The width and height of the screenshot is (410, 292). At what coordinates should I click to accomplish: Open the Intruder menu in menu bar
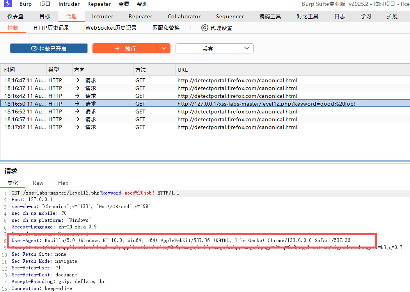pyautogui.click(x=69, y=4)
